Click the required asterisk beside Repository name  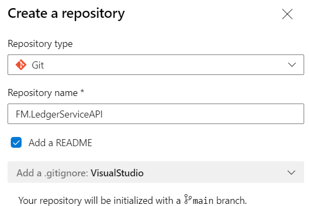coord(82,91)
